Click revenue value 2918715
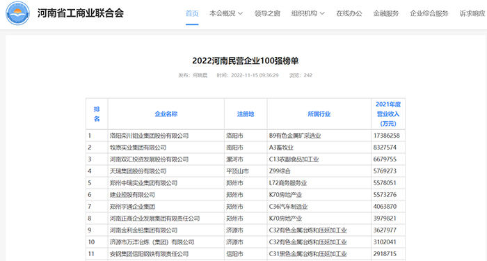 point(385,254)
